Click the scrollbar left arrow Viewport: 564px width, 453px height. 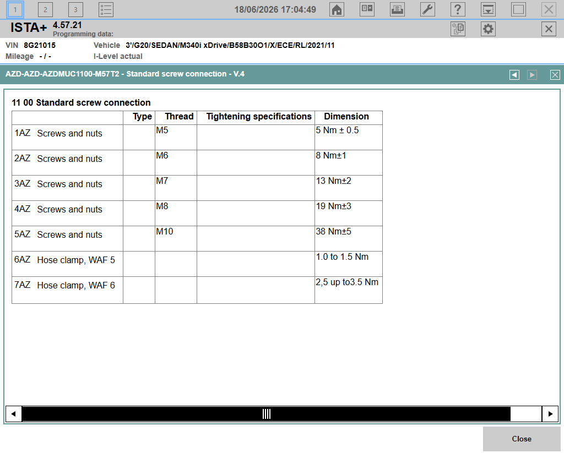click(x=14, y=414)
